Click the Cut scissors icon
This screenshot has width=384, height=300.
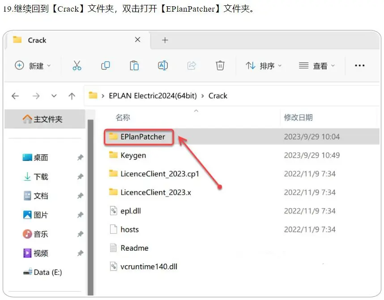pyautogui.click(x=77, y=66)
